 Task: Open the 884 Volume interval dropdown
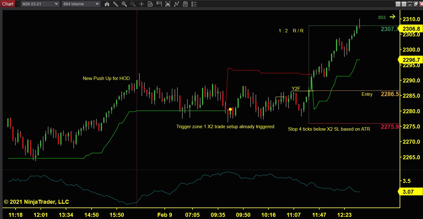pyautogui.click(x=81, y=4)
